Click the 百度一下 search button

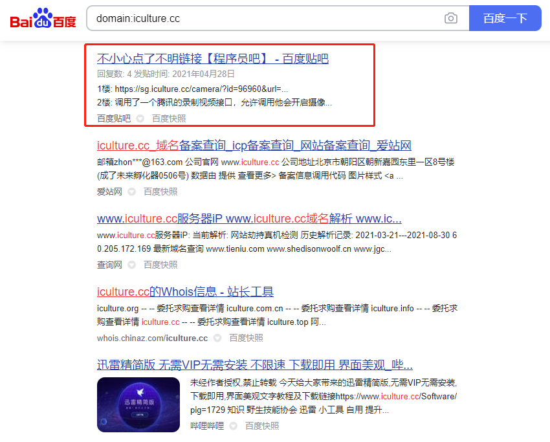tap(505, 18)
